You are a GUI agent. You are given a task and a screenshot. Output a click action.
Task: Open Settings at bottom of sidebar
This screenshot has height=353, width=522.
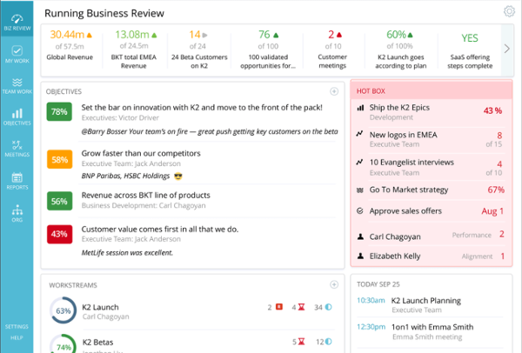coord(17,326)
